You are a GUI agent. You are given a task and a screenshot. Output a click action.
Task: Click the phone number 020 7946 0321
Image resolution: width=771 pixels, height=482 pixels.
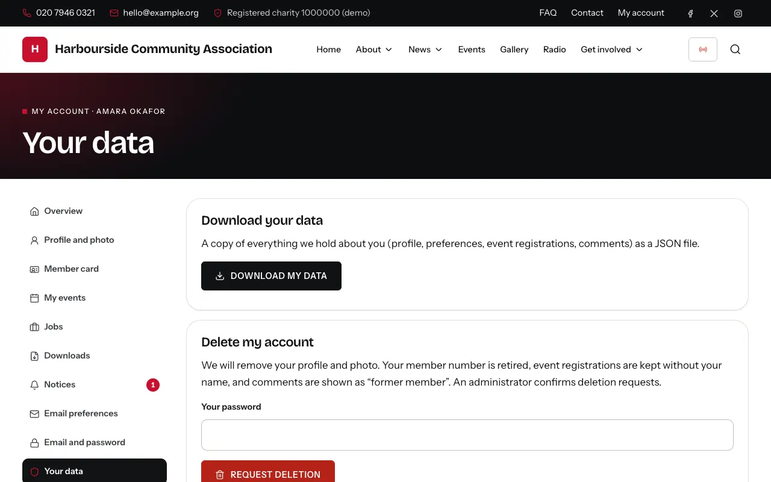[66, 13]
